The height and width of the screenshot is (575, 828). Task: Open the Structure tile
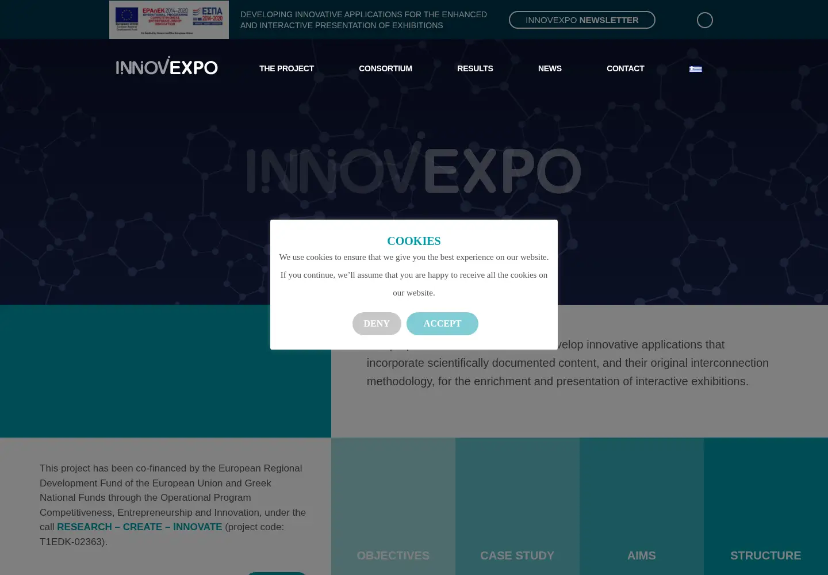(x=766, y=507)
